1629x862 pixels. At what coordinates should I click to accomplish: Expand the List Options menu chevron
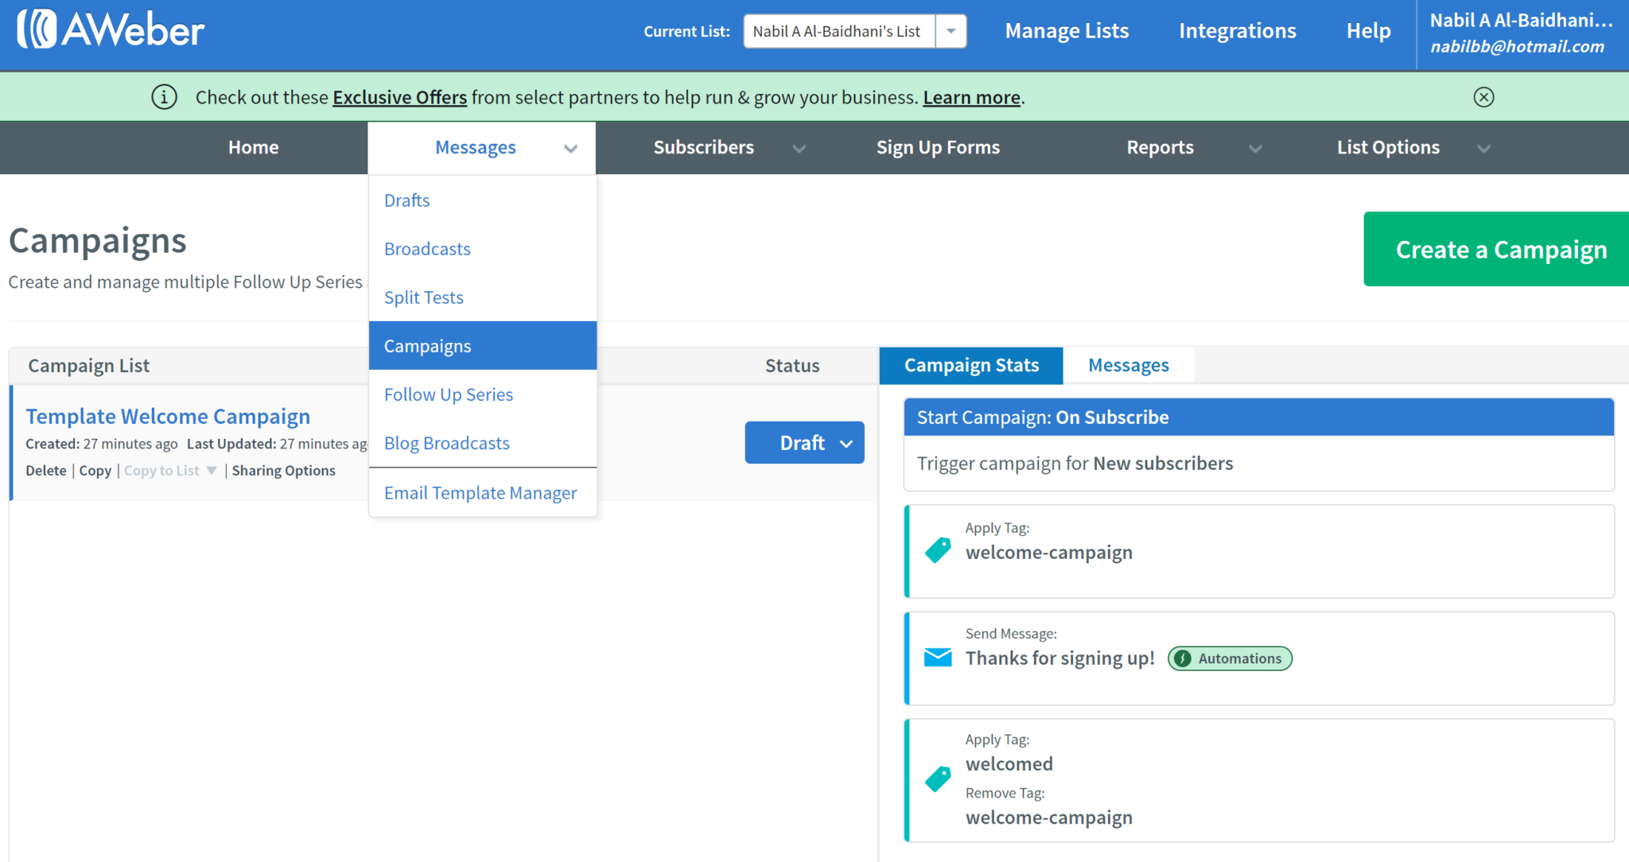pos(1483,149)
